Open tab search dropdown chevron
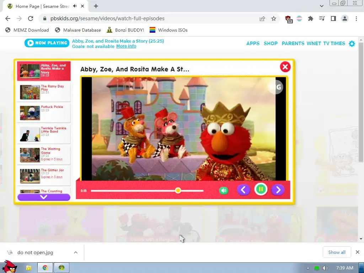The height and width of the screenshot is (273, 364). [x=321, y=6]
